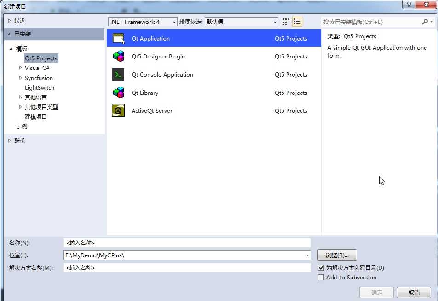The width and height of the screenshot is (438, 301).
Task: Select 建模项目 category
Action: [x=36, y=117]
